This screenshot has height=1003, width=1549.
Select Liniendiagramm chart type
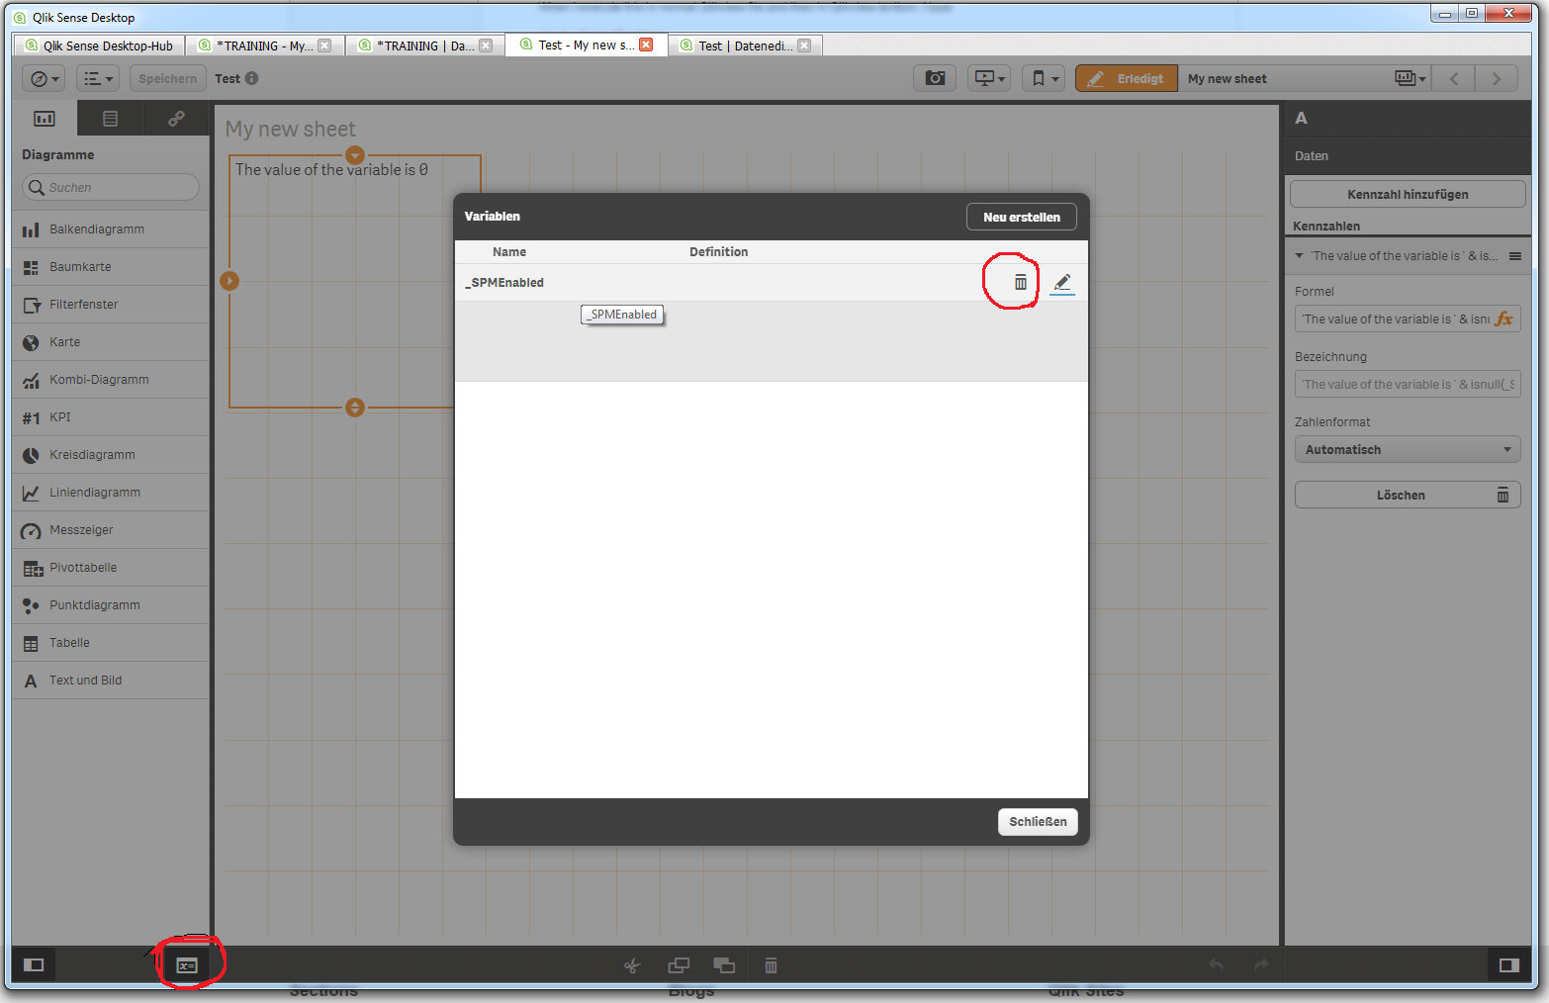(111, 493)
